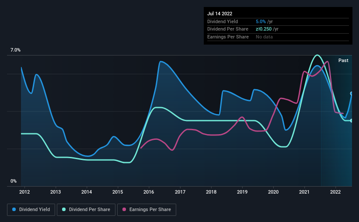Click the 'Past' label in the chart
The height and width of the screenshot is (222, 359).
(343, 60)
